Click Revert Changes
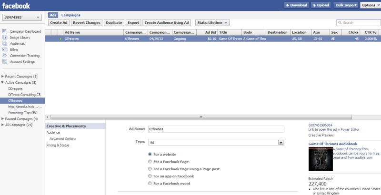The width and height of the screenshot is (381, 195). [x=87, y=23]
